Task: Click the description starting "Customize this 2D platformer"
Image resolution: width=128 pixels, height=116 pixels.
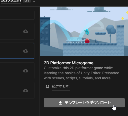Action: (82, 73)
